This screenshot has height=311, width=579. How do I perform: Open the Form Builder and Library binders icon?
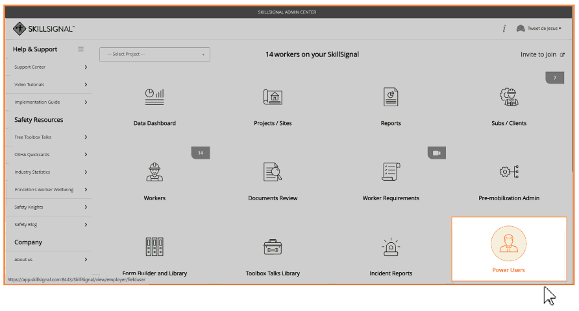(154, 246)
